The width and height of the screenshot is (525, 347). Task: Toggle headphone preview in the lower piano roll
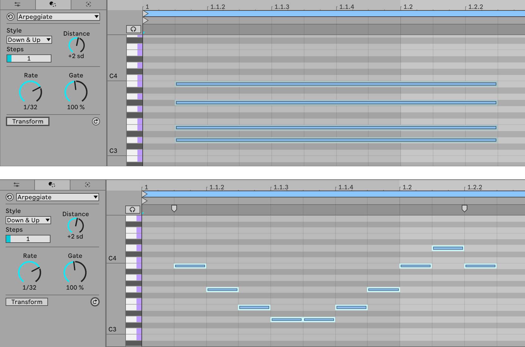tap(132, 209)
